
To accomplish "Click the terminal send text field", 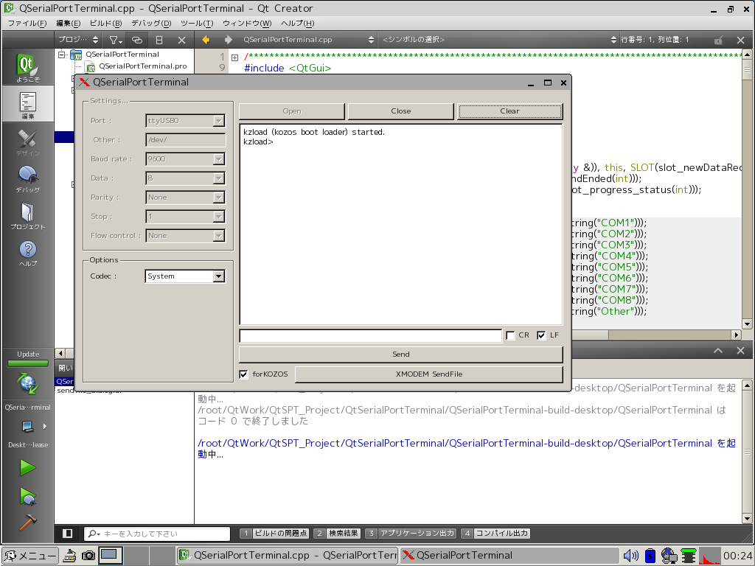I will (370, 335).
